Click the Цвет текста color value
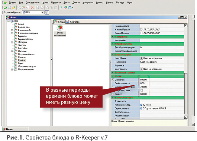Viewport: 197px width, 141px height. point(162,69)
